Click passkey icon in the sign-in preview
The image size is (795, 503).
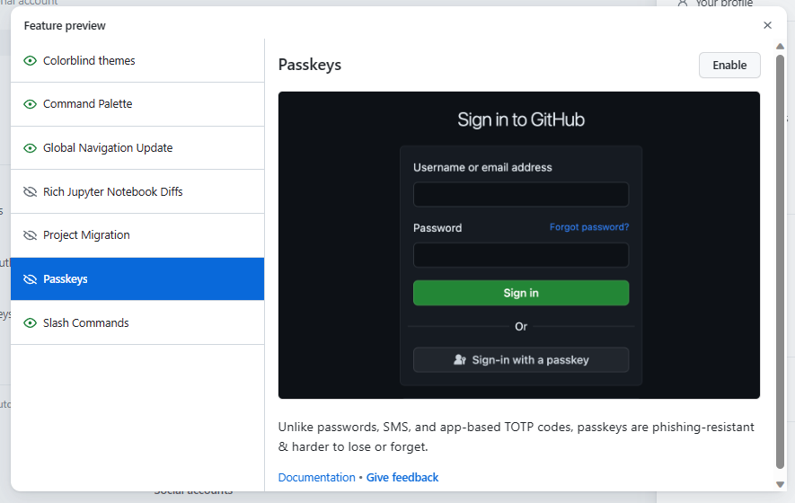460,360
